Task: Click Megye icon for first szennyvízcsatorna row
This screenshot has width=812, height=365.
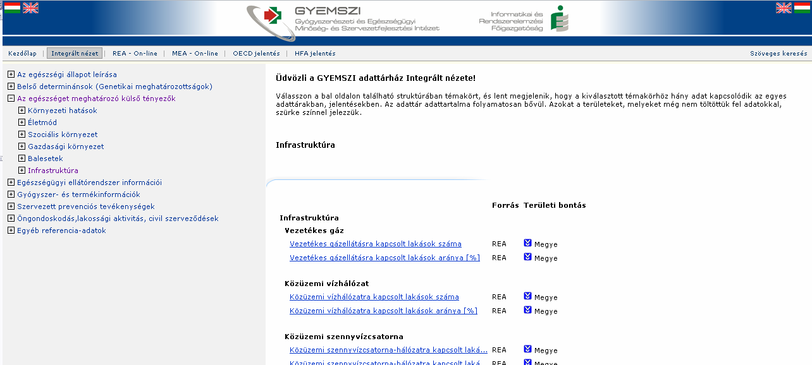Action: (x=528, y=349)
